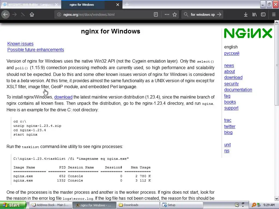Open the twitter sidebar link
The width and height of the screenshot is (279, 209).
click(230, 127)
